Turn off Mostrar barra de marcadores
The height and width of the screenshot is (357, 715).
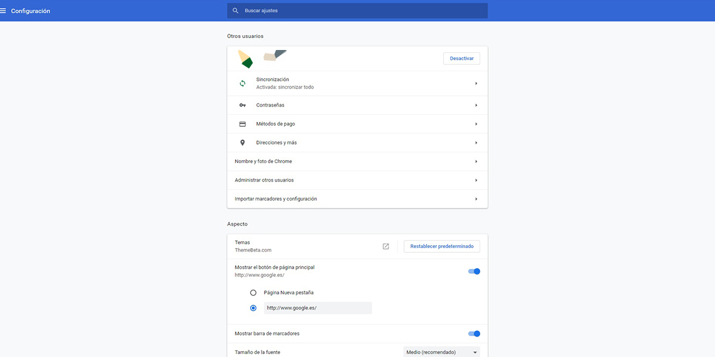474,333
